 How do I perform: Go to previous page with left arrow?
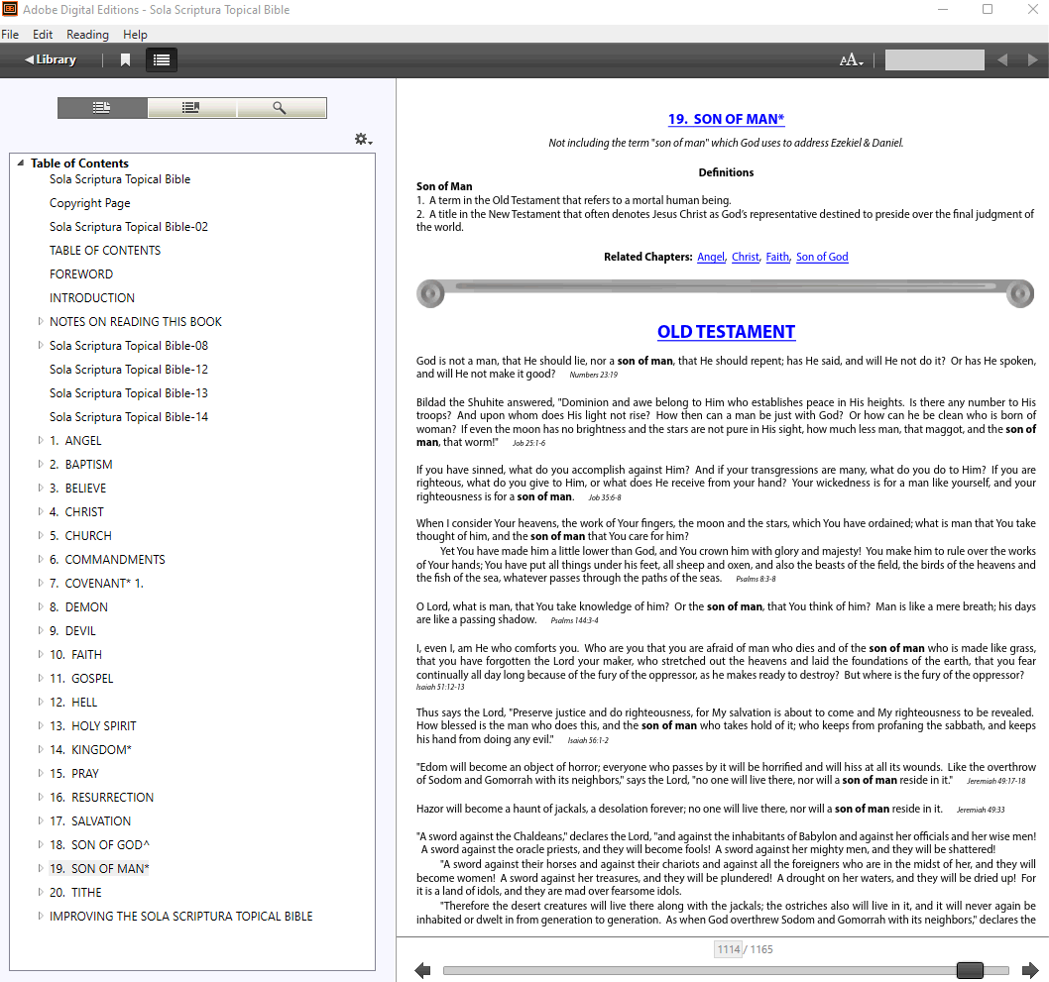click(x=422, y=970)
